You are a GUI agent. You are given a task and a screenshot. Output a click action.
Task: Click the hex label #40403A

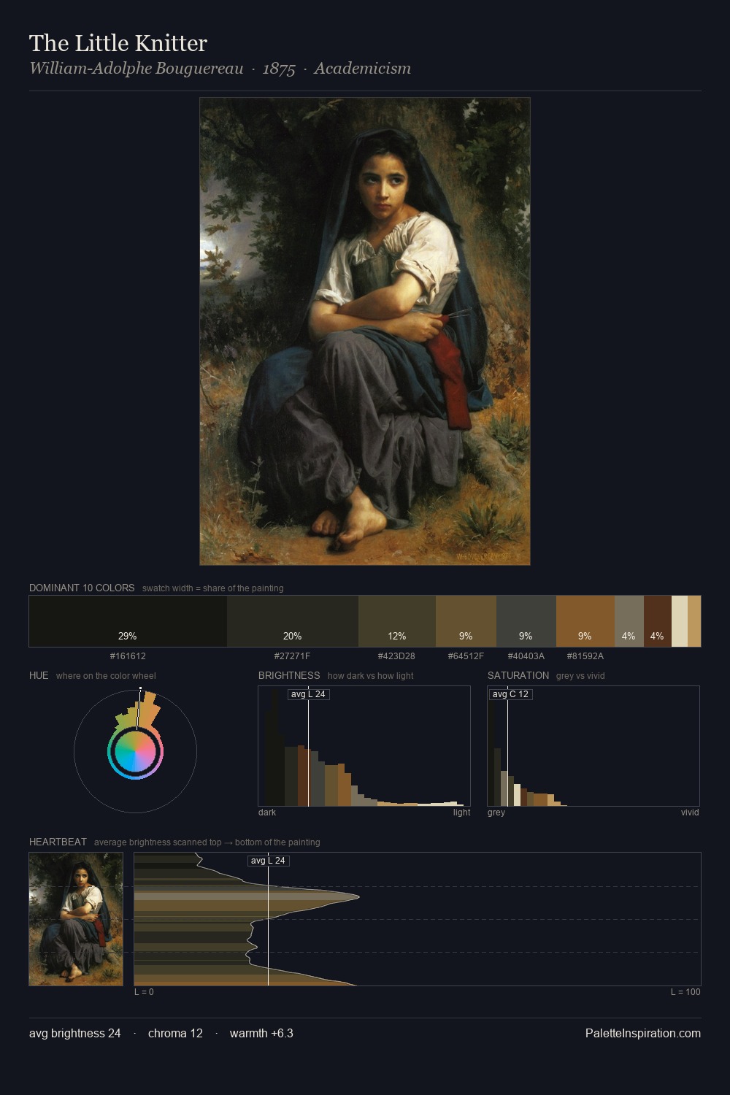(526, 656)
